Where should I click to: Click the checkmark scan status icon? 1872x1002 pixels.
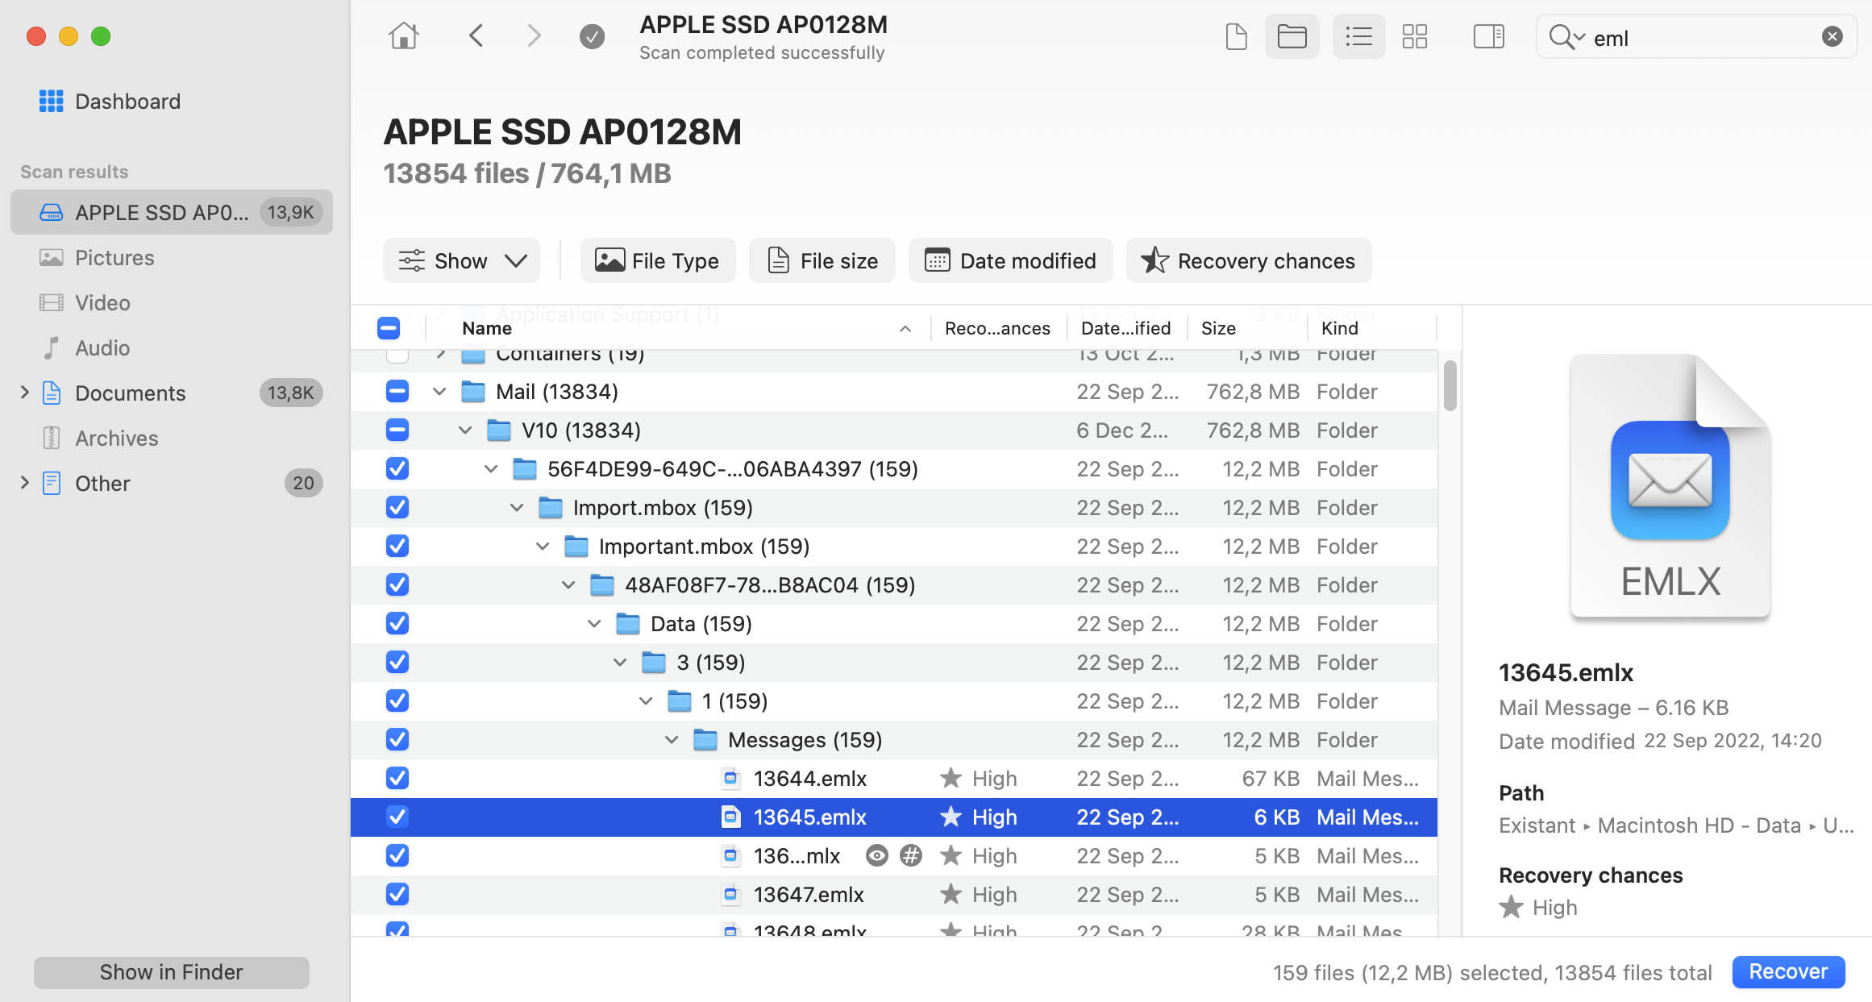pos(592,35)
